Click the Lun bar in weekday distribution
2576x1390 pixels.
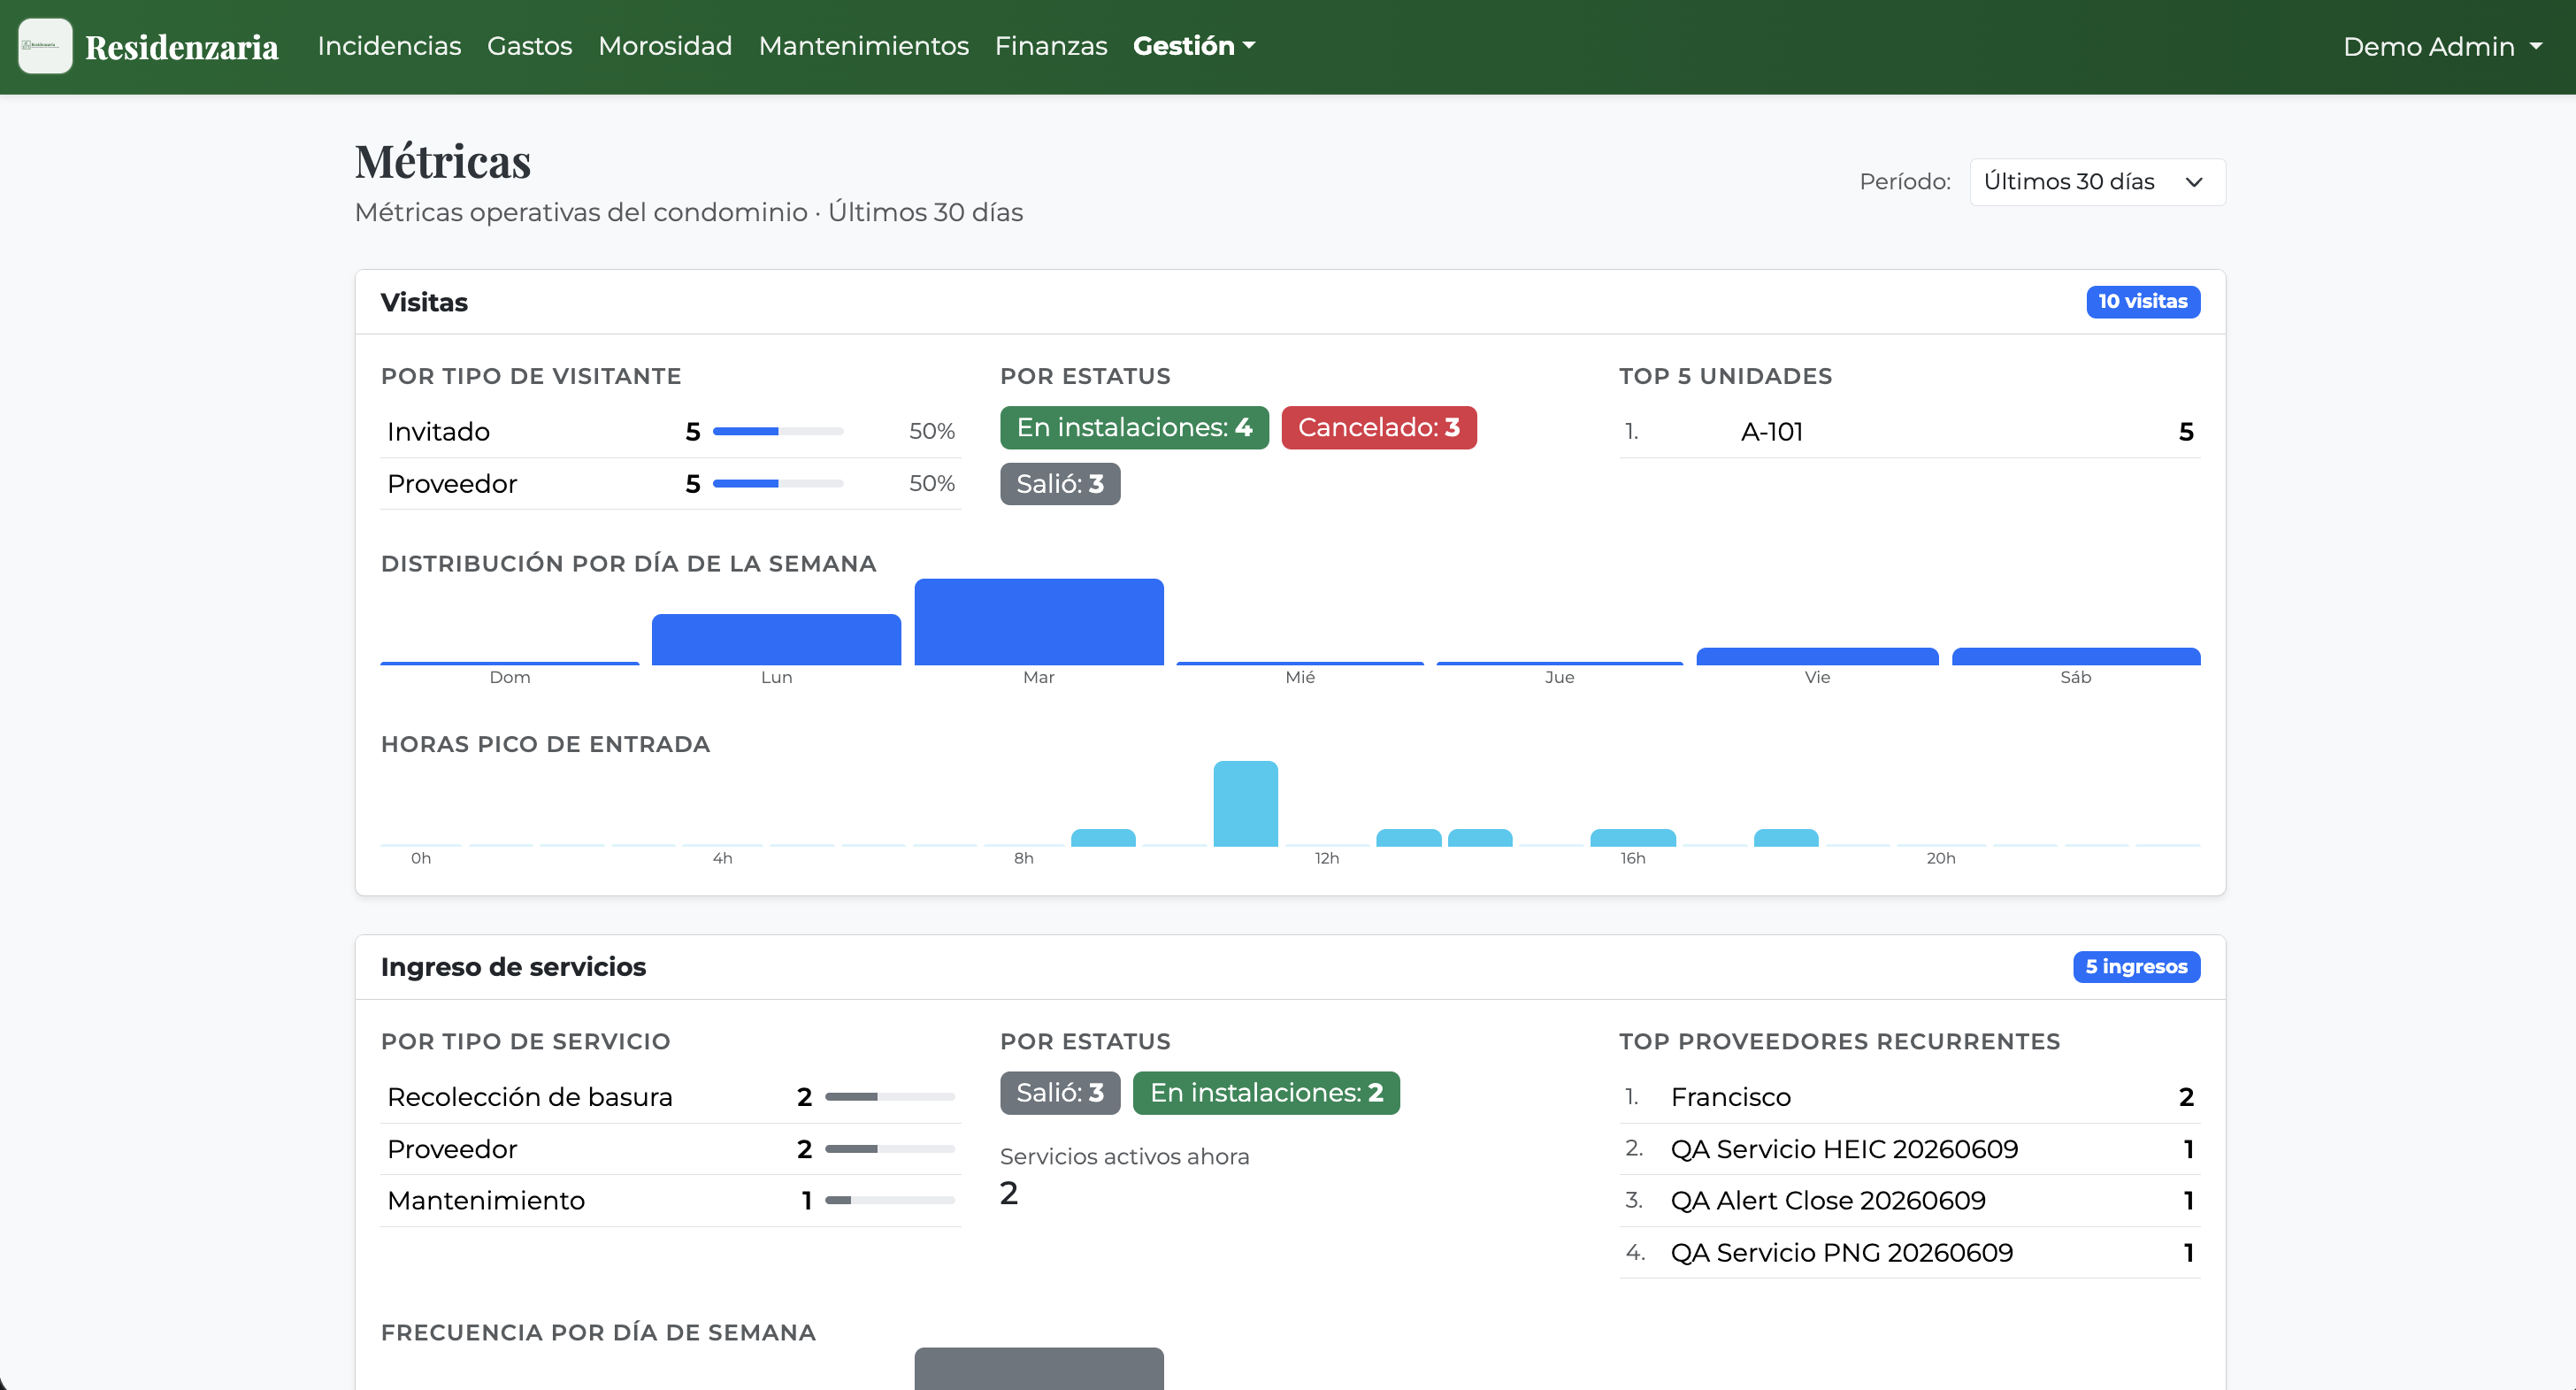[x=776, y=640]
